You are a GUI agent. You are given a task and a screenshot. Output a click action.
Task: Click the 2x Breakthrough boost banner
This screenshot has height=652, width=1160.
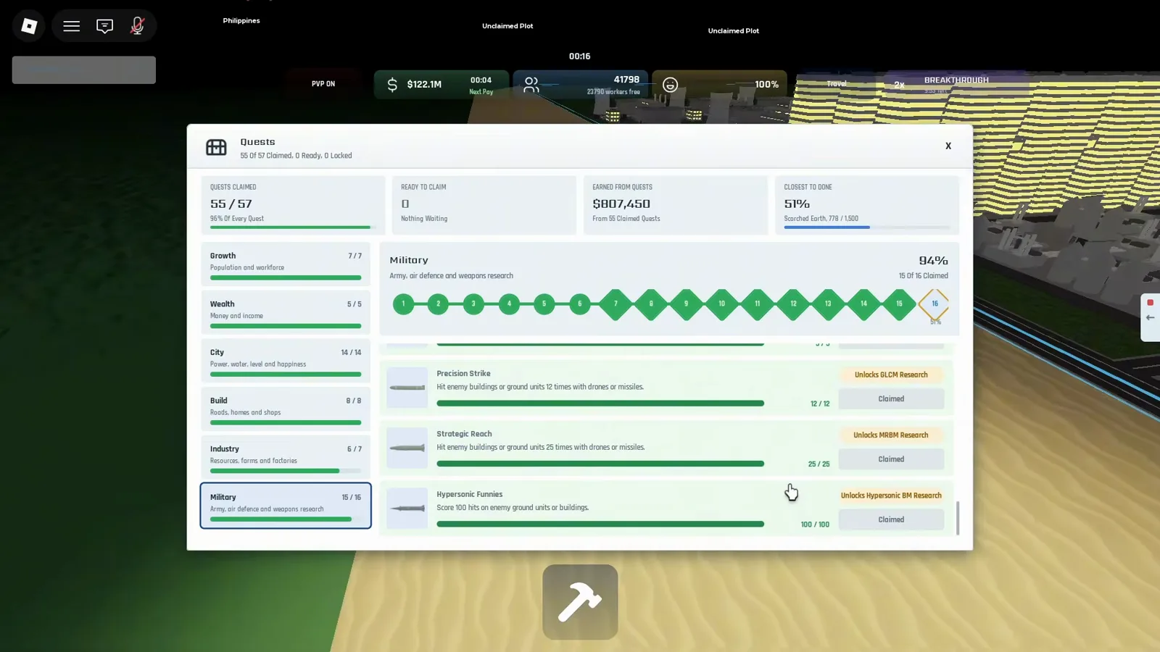[956, 84]
